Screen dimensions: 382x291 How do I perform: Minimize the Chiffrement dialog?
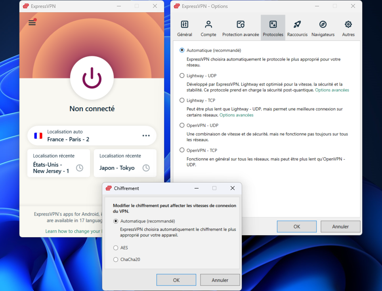tap(197, 188)
